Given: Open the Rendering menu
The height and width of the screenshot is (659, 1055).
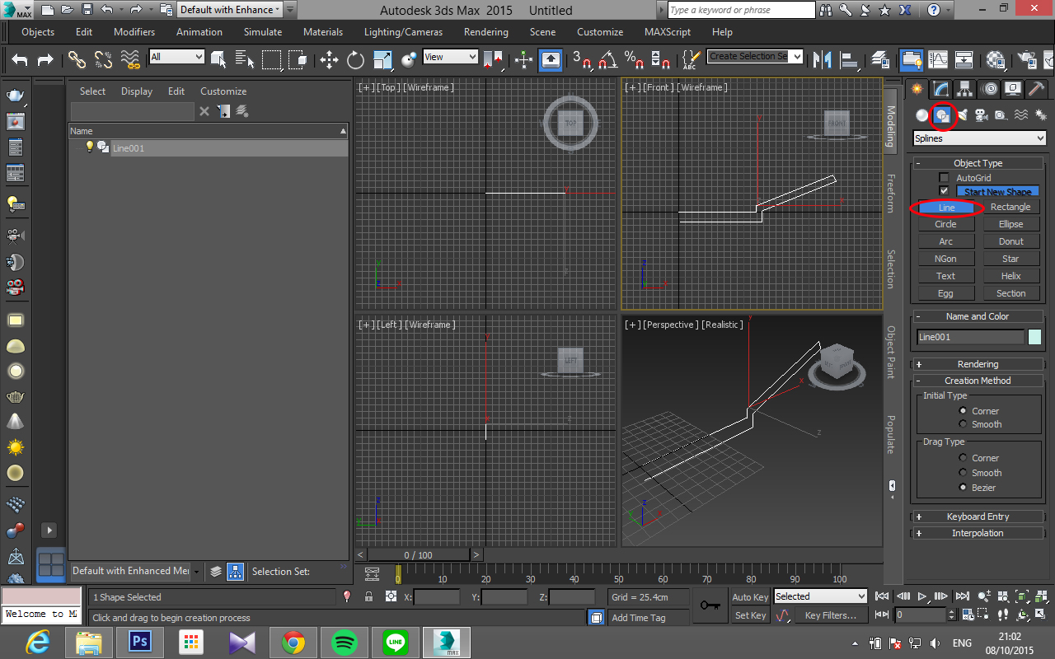Looking at the screenshot, I should pos(485,32).
